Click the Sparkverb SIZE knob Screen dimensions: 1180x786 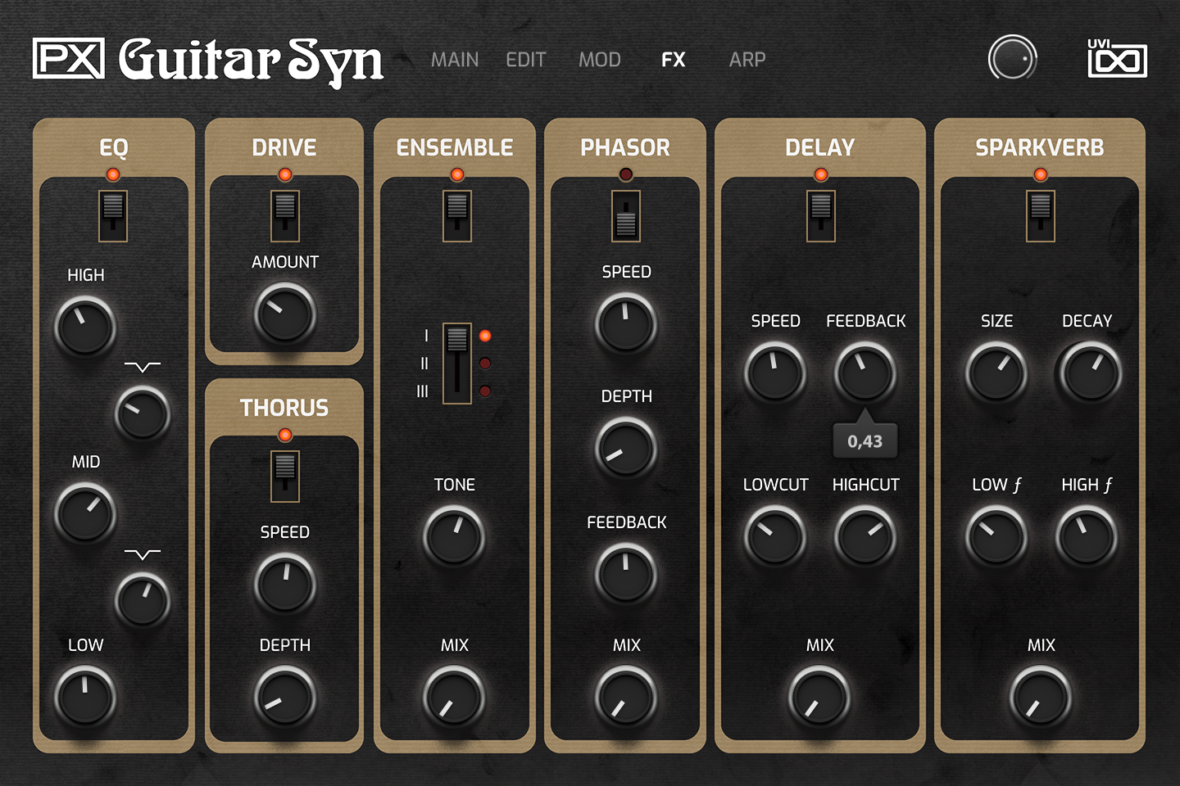(x=996, y=373)
